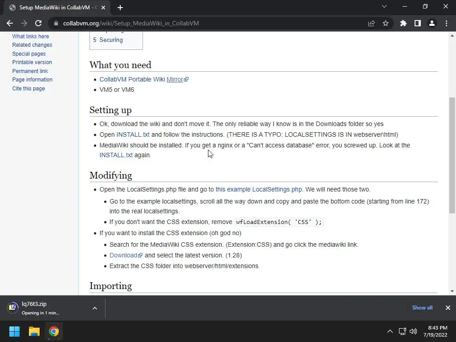The height and width of the screenshot is (342, 456).
Task: Open INSTALL.txt link before 'again'
Action: click(116, 155)
